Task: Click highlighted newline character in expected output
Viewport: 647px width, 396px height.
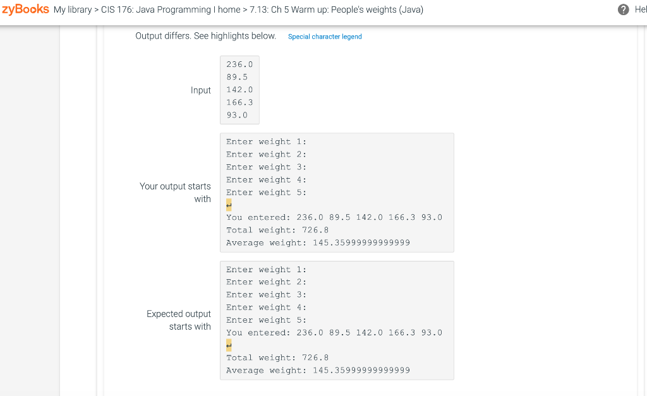Action: pos(228,345)
